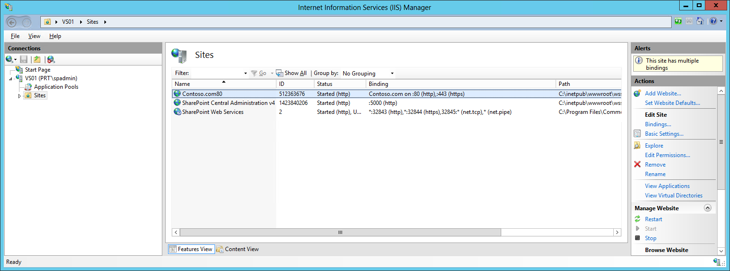Open the Go button dropdown arrow
This screenshot has height=271, width=730.
[x=272, y=74]
